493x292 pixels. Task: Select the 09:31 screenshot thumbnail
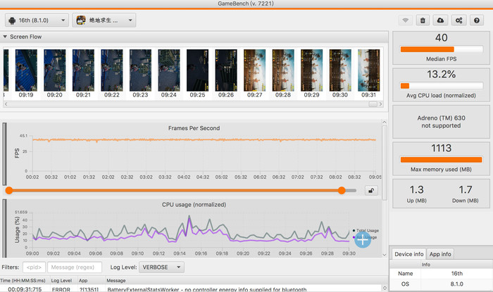pos(369,70)
